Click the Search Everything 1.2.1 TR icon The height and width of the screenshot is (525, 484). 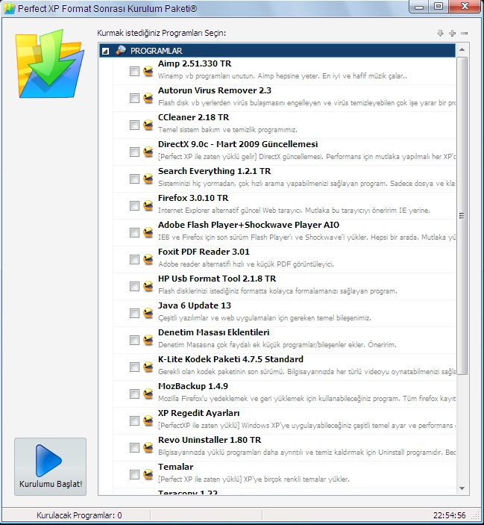click(x=148, y=178)
